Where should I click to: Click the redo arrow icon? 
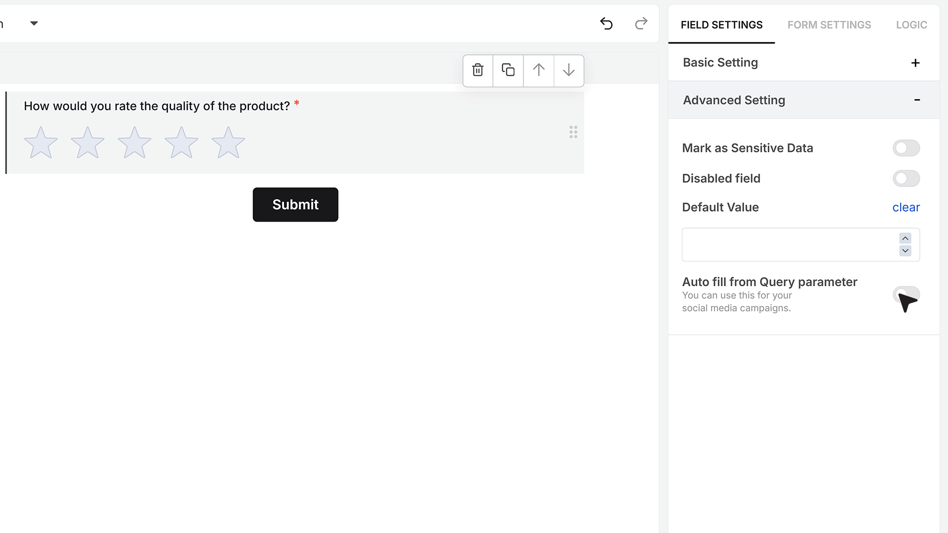click(x=641, y=23)
